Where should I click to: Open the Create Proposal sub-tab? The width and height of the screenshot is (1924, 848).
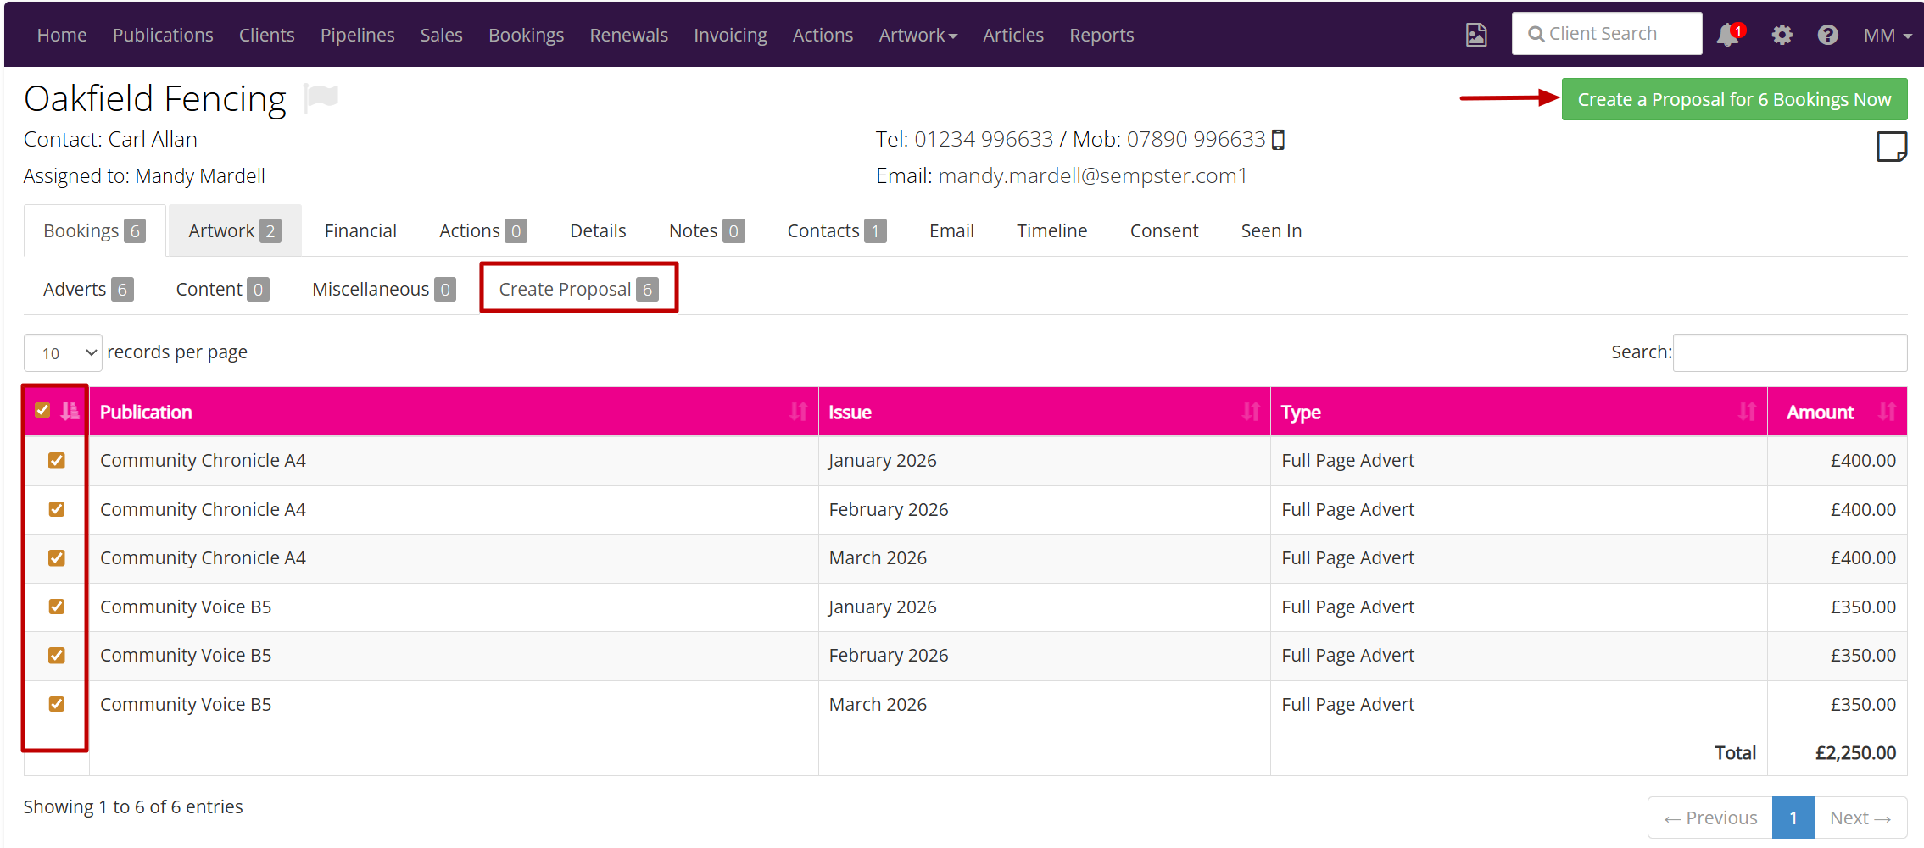pos(578,290)
